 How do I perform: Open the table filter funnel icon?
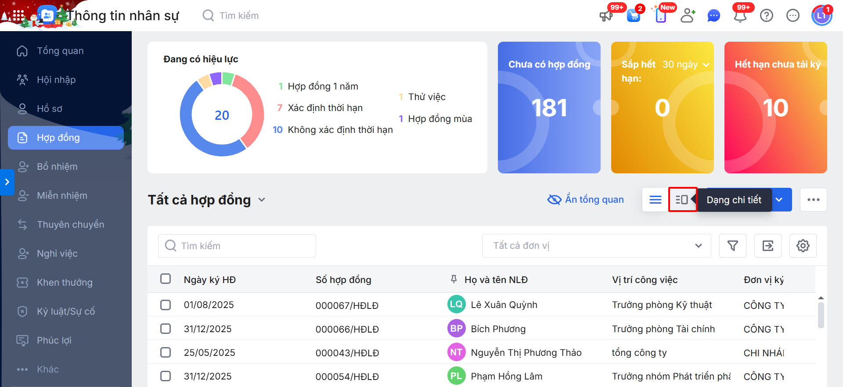click(x=733, y=246)
